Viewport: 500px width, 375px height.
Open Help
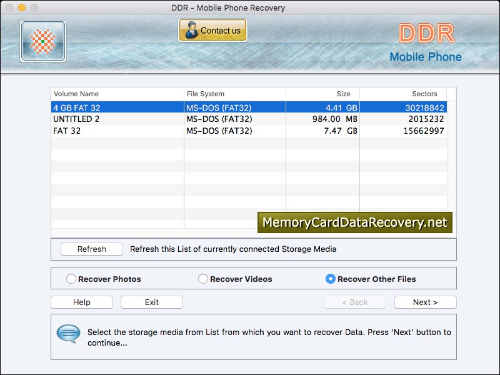(82, 302)
